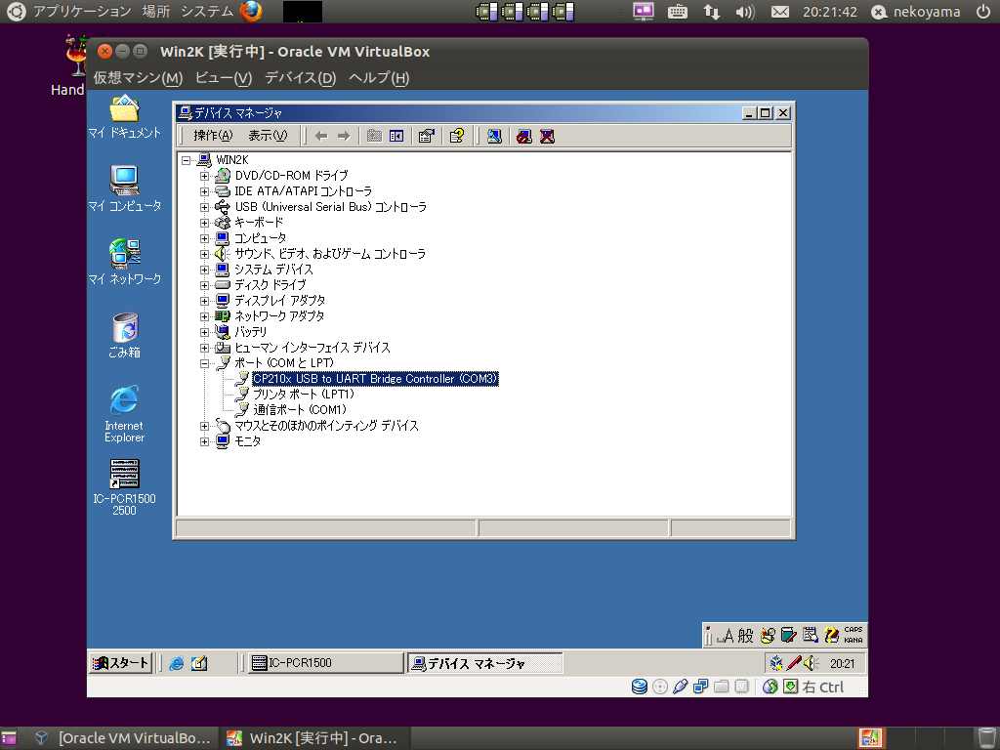Click the Ubuntu trash icon in bottom panel
This screenshot has width=1000, height=750.
987,738
